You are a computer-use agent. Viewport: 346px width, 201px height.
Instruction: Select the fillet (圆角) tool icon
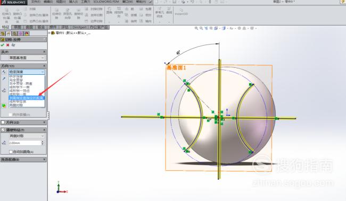[110, 11]
